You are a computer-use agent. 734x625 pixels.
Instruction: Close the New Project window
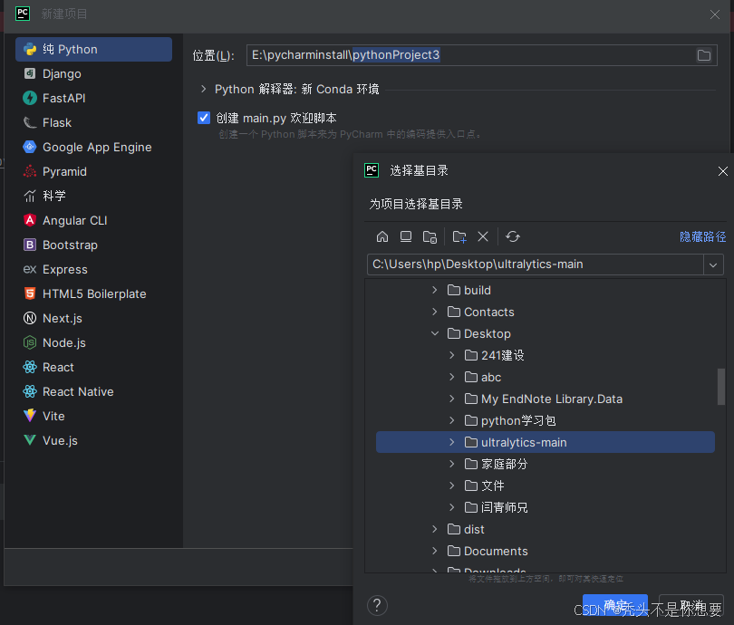tap(714, 14)
